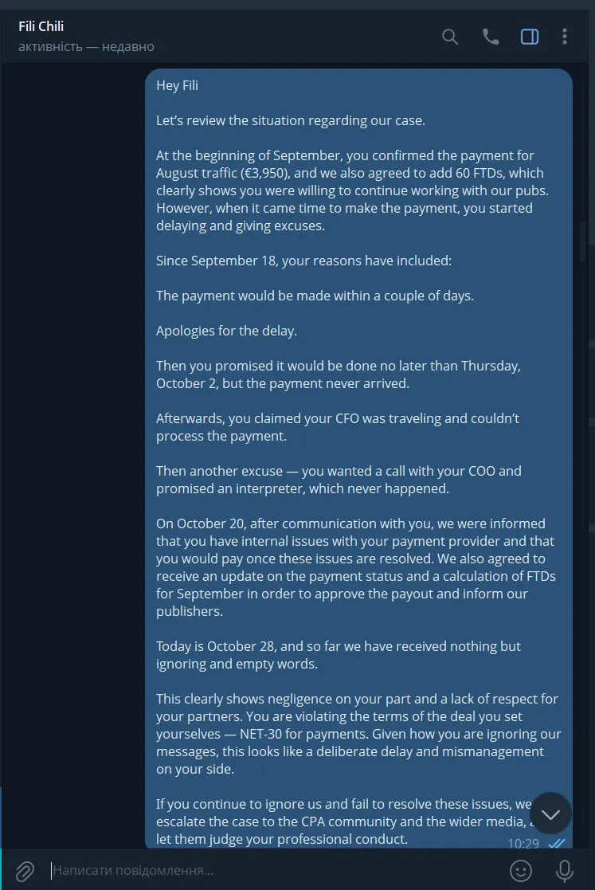595x890 pixels.
Task: Click the "активність — недавно" status text
Action: pos(86,46)
